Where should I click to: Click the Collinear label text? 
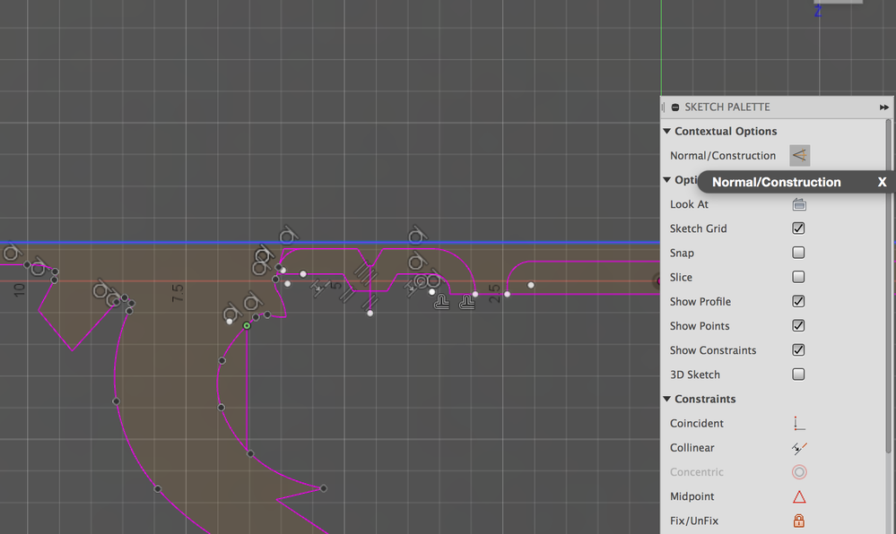(692, 448)
